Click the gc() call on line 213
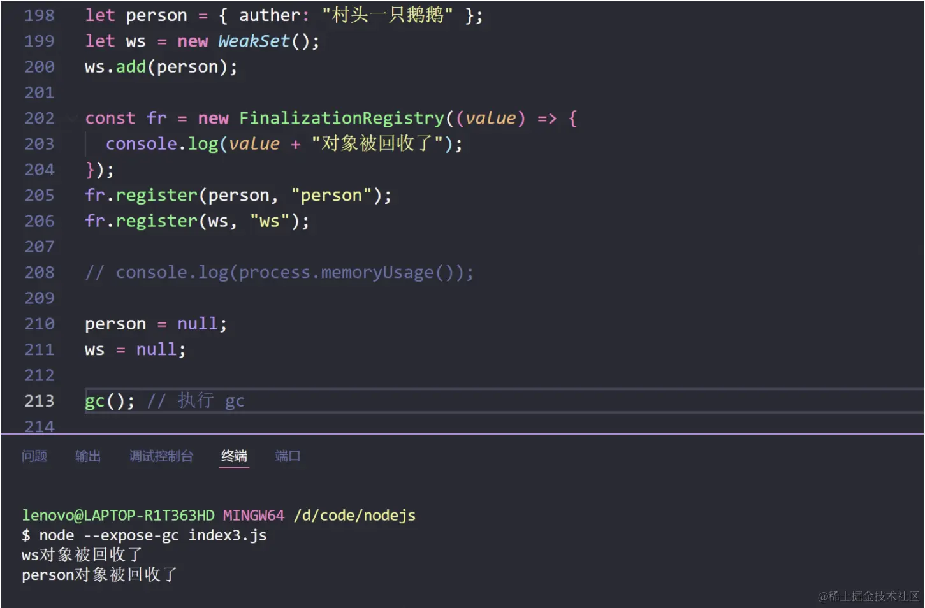 110,401
